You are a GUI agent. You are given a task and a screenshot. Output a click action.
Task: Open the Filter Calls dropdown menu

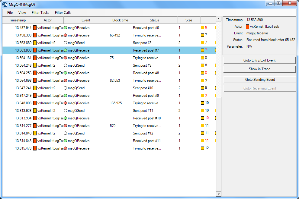63,13
